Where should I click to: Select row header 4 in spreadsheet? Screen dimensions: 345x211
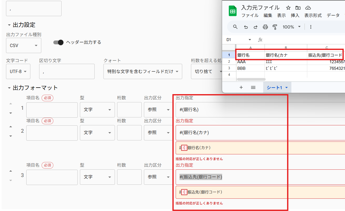[x=229, y=75]
